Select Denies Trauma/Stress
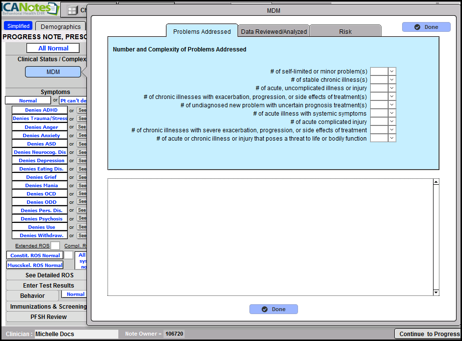This screenshot has height=341, width=462. 40,119
